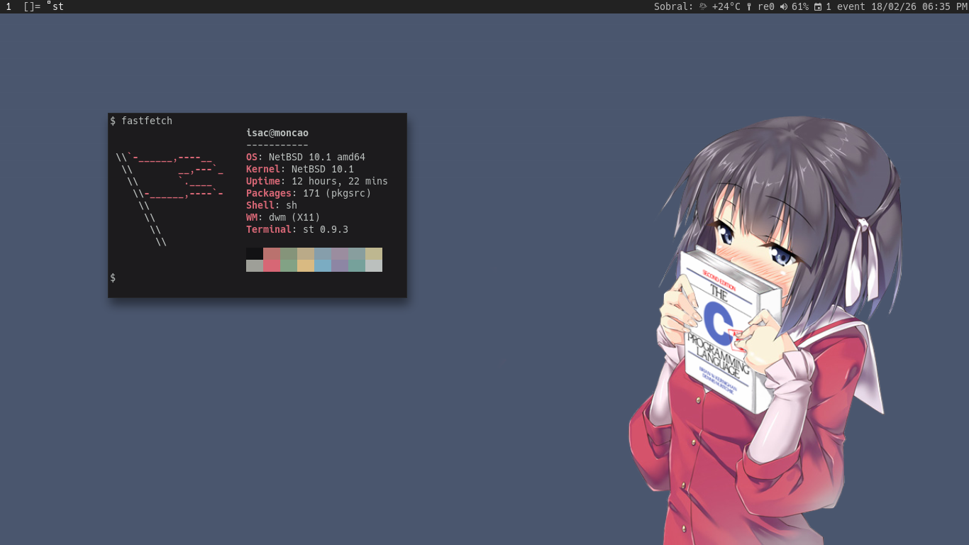This screenshot has width=969, height=545.
Task: Open the calendar icon showing 1 event
Action: click(818, 6)
